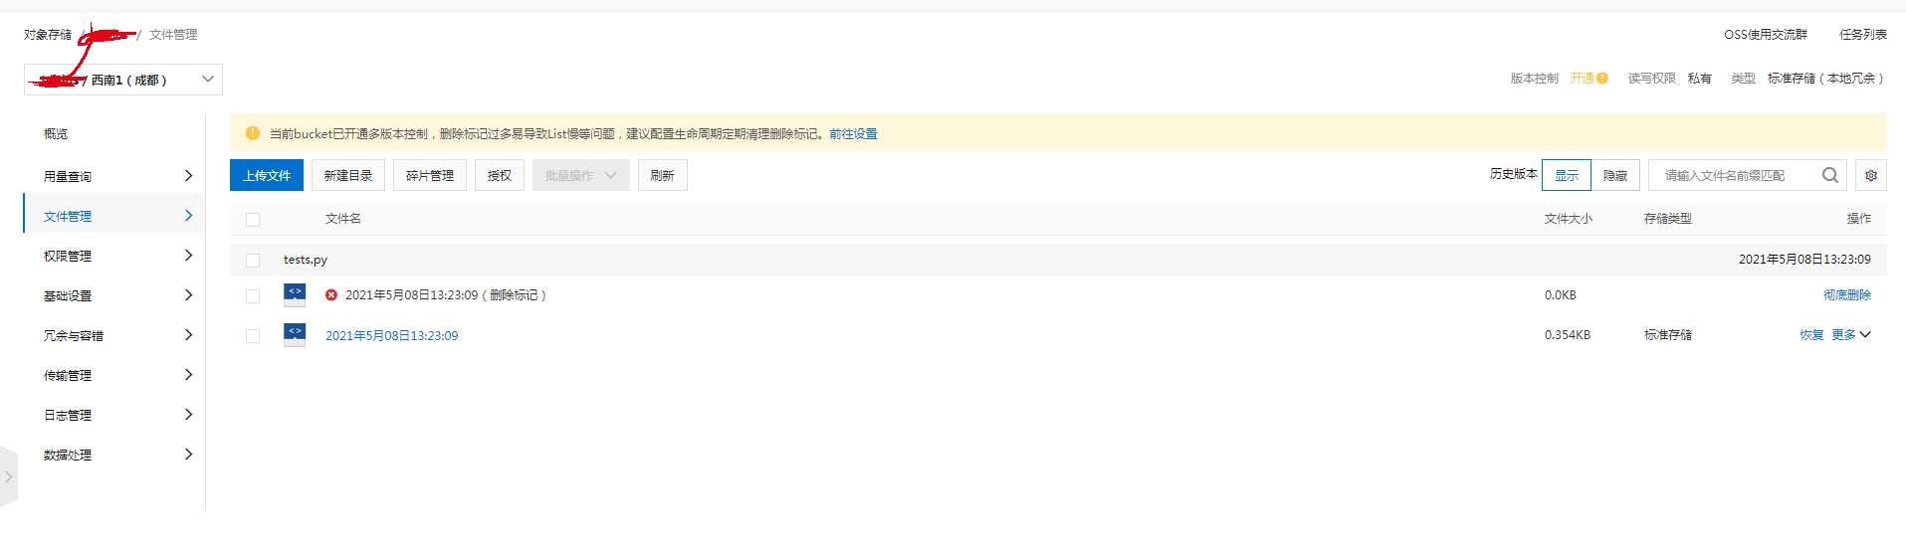Expand the 基础设置 chevron

pyautogui.click(x=189, y=295)
